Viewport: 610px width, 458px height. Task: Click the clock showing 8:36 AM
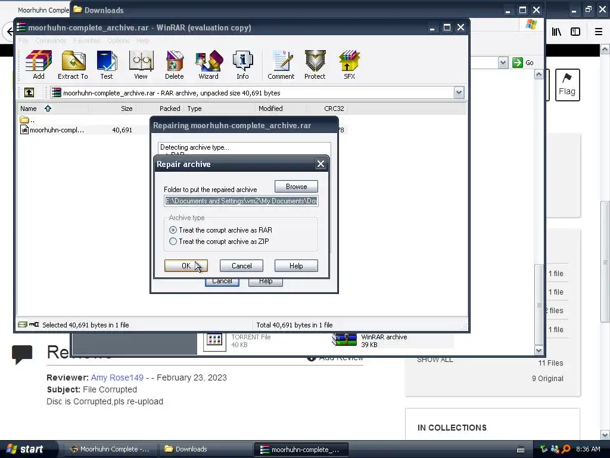click(x=588, y=449)
